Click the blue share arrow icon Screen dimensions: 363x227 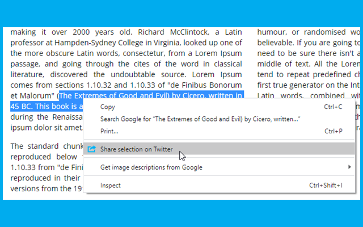[x=92, y=149]
